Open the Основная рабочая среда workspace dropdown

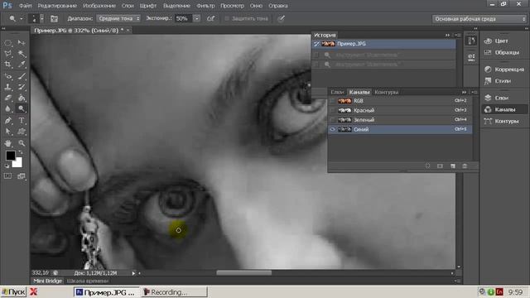(x=479, y=19)
